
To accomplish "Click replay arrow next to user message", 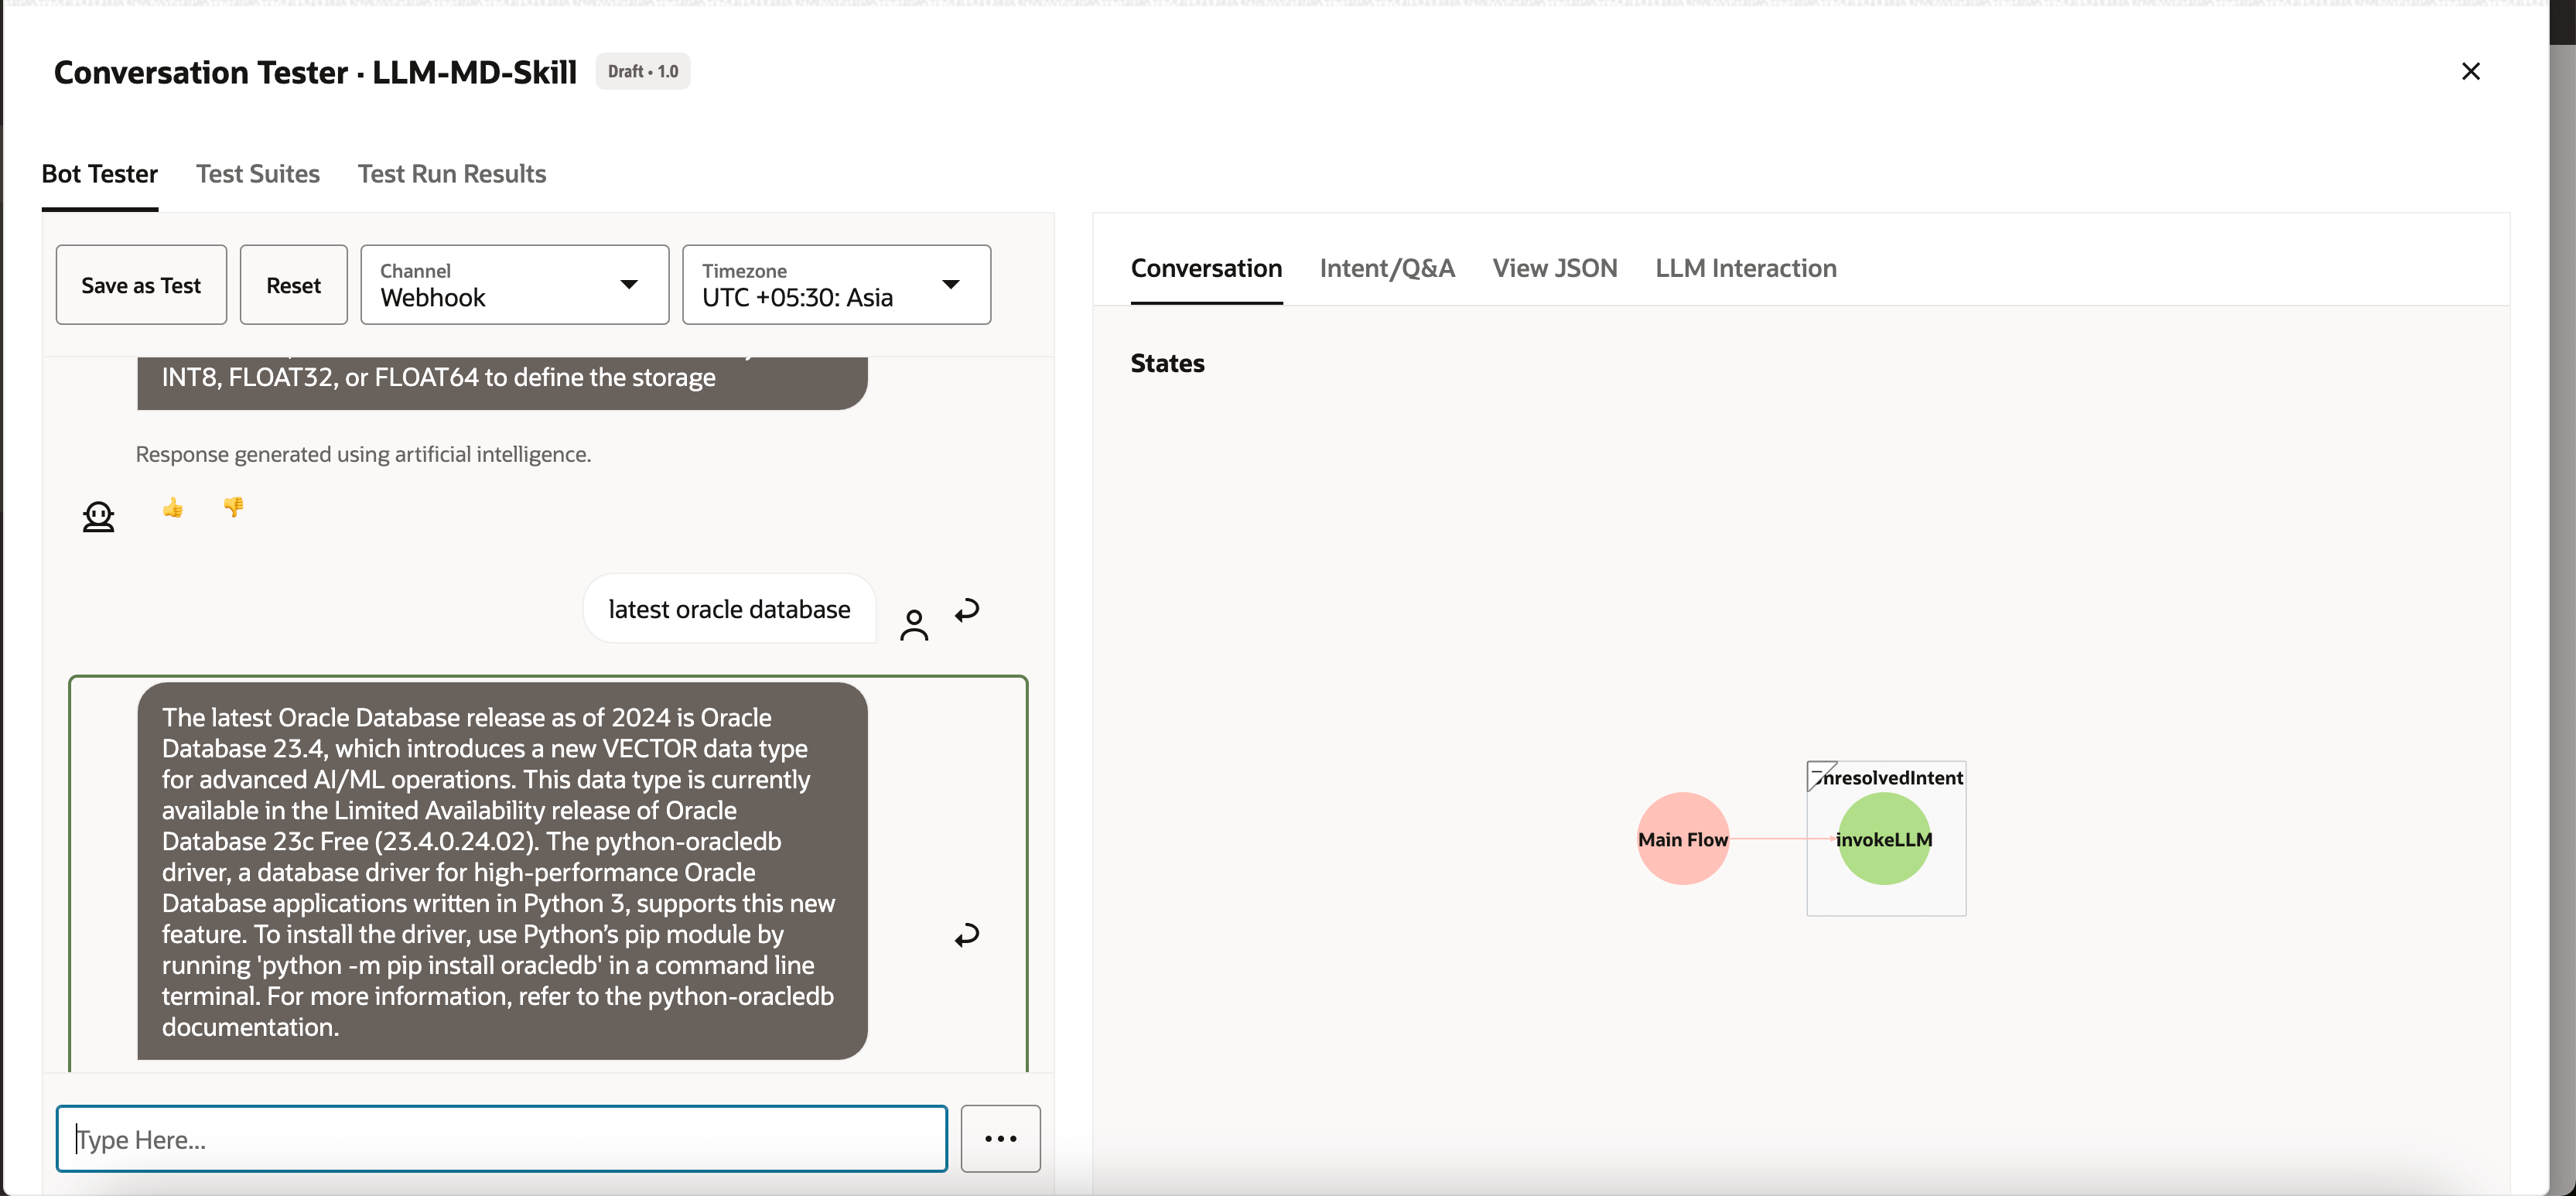I will click(966, 610).
